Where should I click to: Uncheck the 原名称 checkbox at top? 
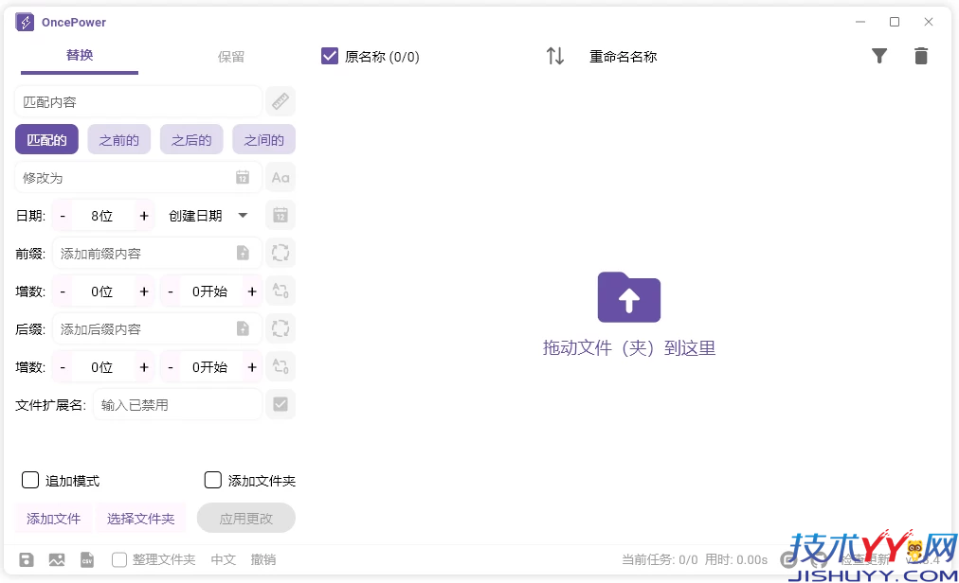click(329, 56)
